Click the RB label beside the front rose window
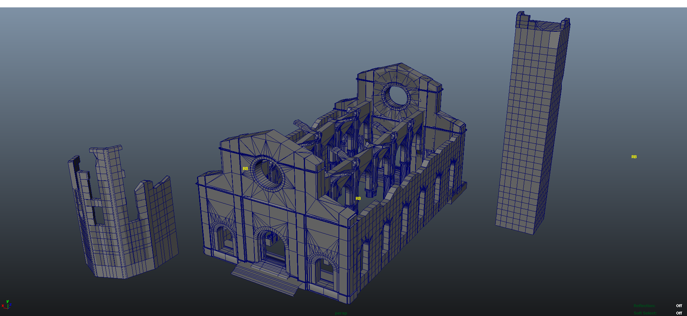Image resolution: width=687 pixels, height=316 pixels. [x=245, y=169]
